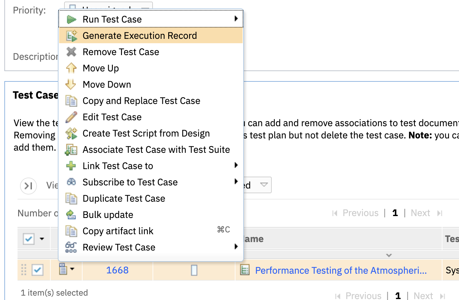Expand the Link Test Case to submenu arrow
Viewport: 459px width, 300px height.
tap(236, 165)
